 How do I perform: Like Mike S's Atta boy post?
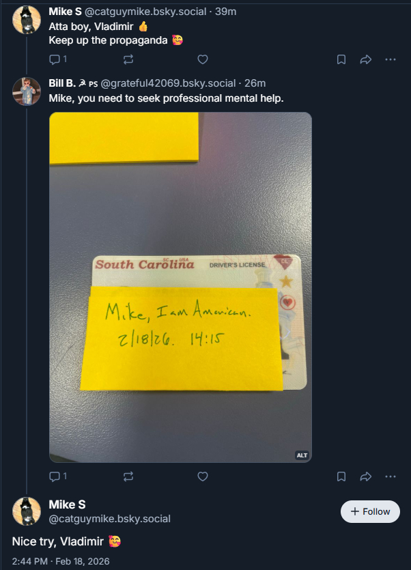click(x=203, y=59)
